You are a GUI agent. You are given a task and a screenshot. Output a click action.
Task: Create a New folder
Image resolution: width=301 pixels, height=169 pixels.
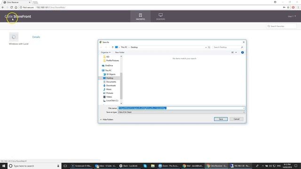pyautogui.click(x=119, y=52)
